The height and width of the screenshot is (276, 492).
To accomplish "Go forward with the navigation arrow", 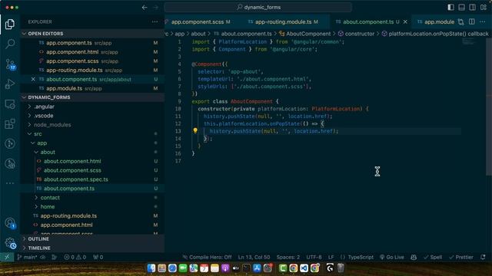I will coord(155,7).
